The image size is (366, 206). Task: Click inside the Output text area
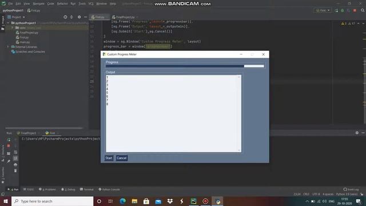coord(172,113)
